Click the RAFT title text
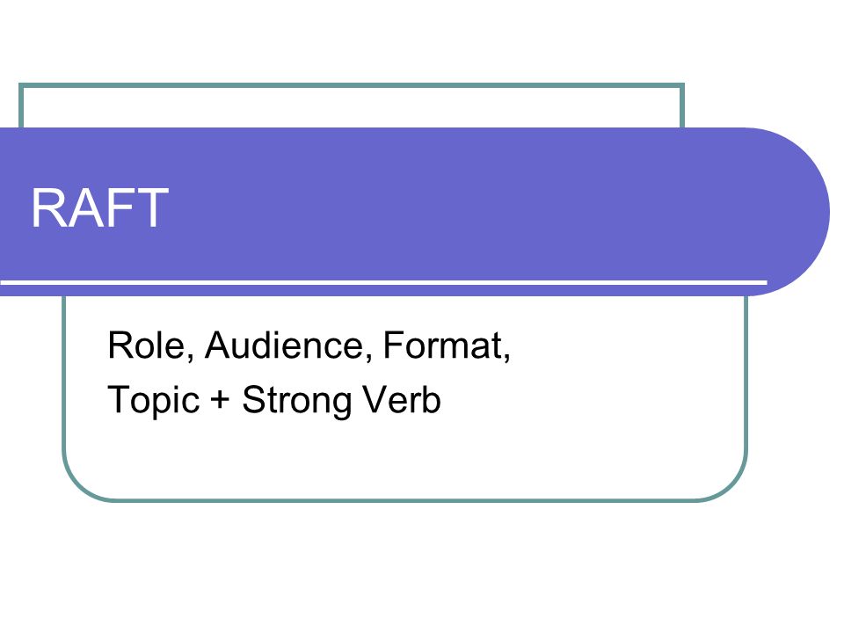Screen dimensions: 844x633 pos(99,207)
